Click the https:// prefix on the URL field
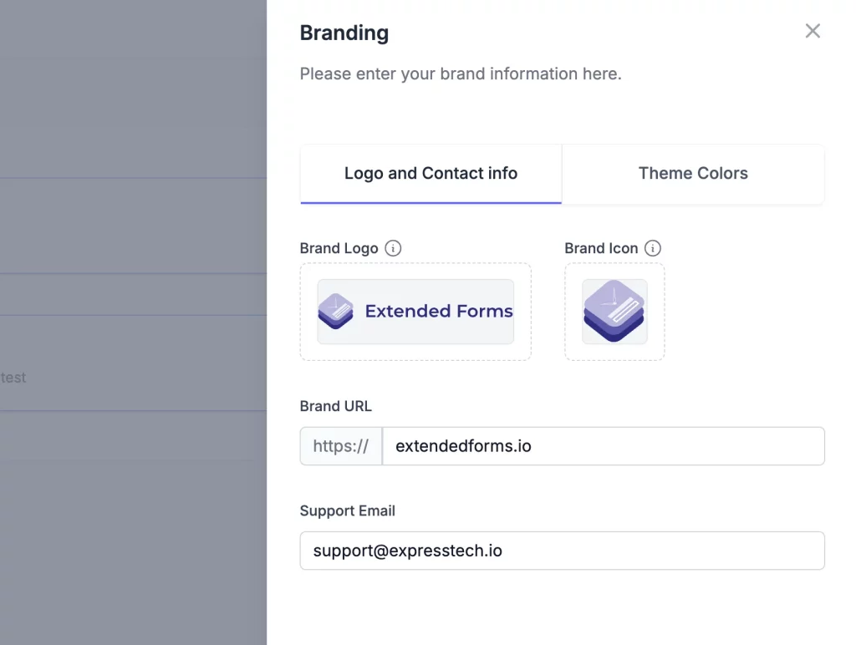The width and height of the screenshot is (856, 645). point(340,446)
